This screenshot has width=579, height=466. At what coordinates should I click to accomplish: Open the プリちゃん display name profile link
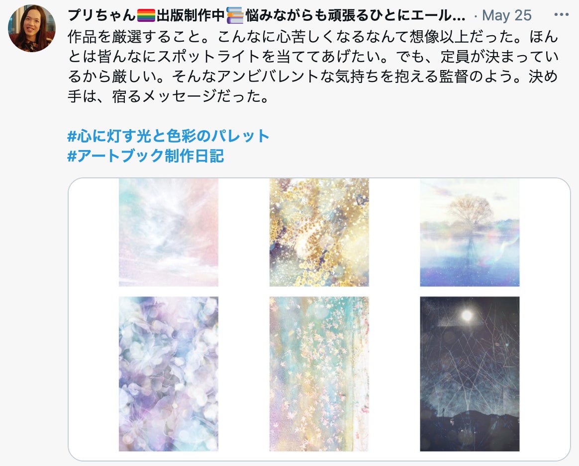click(x=102, y=15)
